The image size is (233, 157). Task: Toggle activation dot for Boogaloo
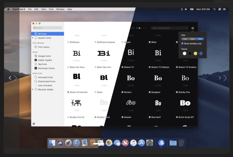149,92
